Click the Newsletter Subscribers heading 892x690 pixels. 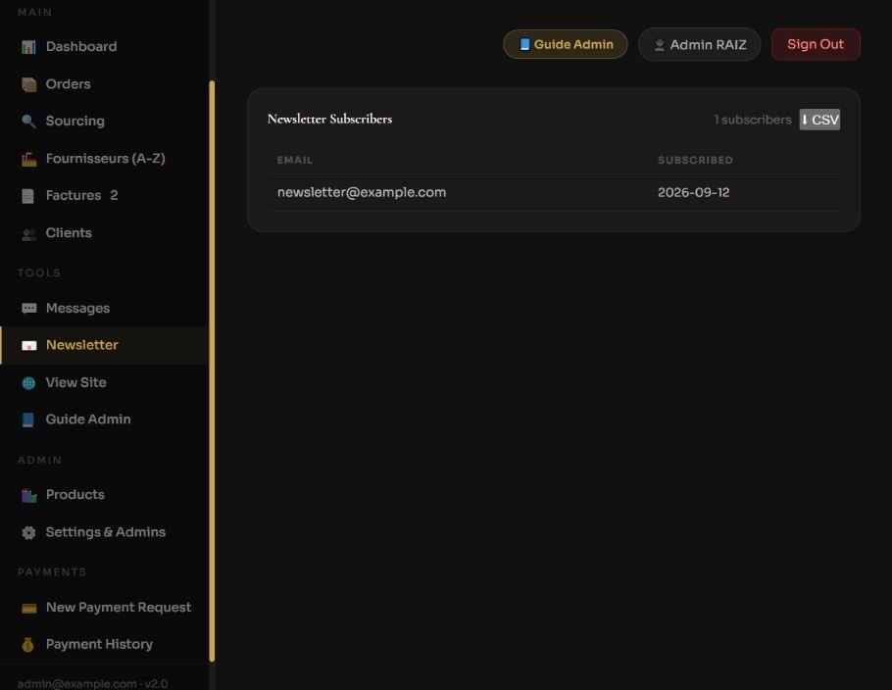329,119
